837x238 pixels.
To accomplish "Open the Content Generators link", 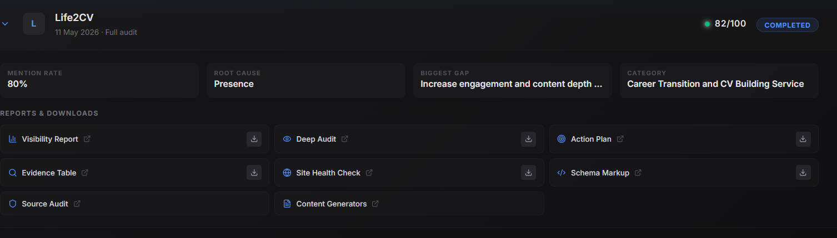I will (332, 204).
